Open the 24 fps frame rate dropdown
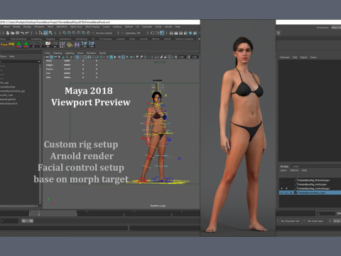The image size is (341, 256). (x=337, y=221)
